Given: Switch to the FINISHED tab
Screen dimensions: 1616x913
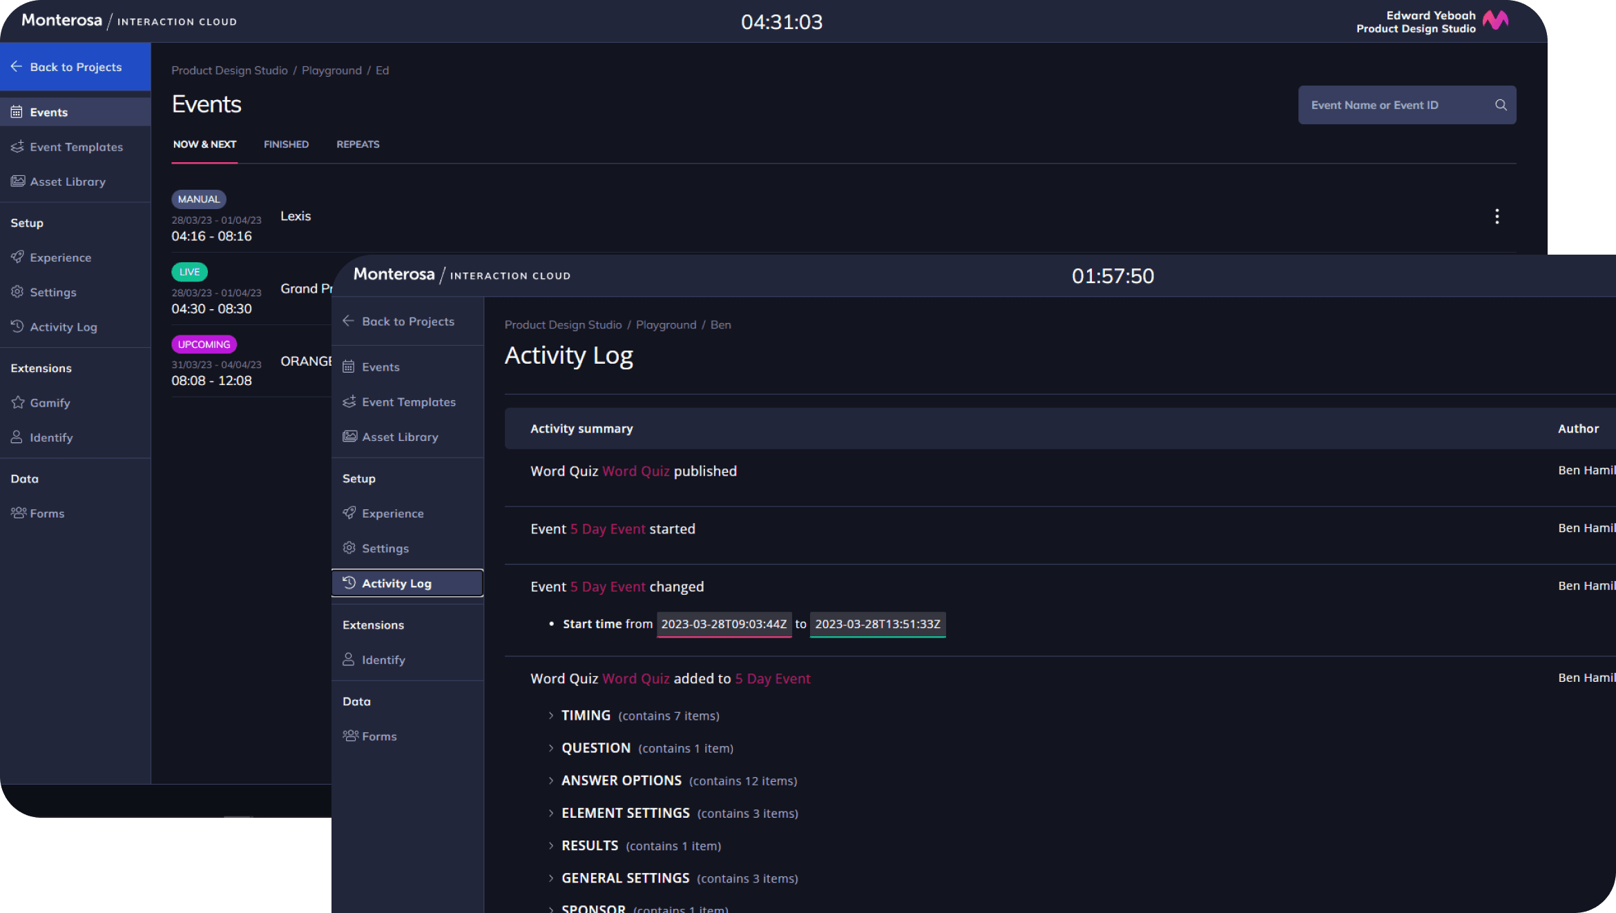Looking at the screenshot, I should [286, 144].
